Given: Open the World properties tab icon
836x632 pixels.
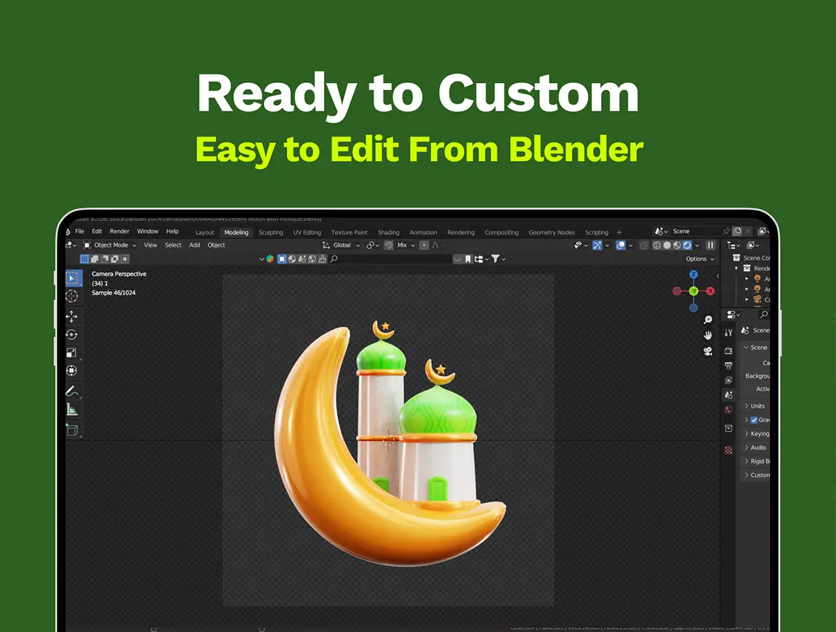Looking at the screenshot, I should (729, 410).
